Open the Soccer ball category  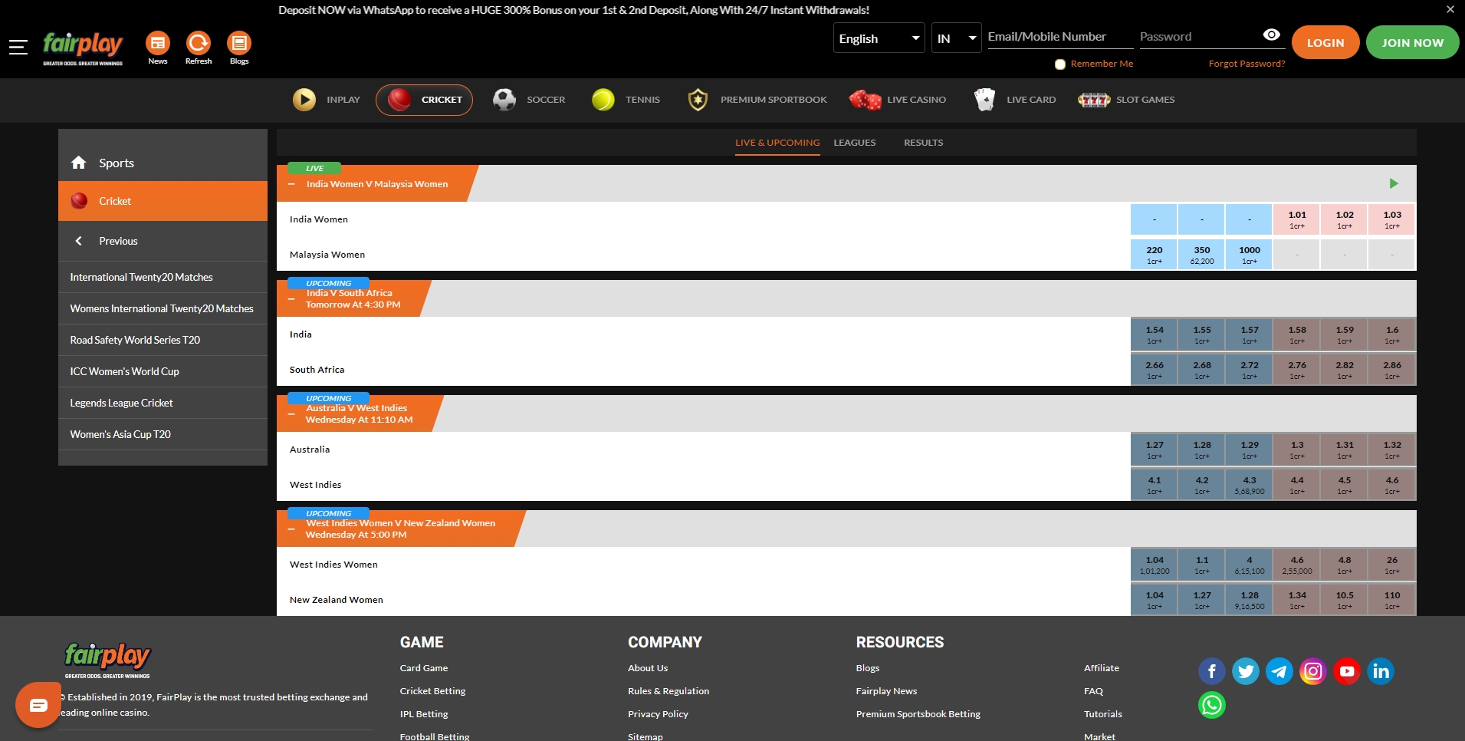[x=504, y=100]
